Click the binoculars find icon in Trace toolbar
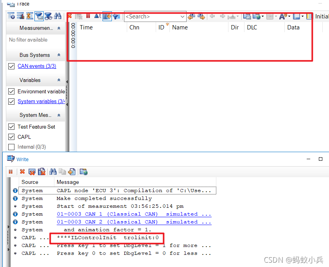 tap(58, 16)
